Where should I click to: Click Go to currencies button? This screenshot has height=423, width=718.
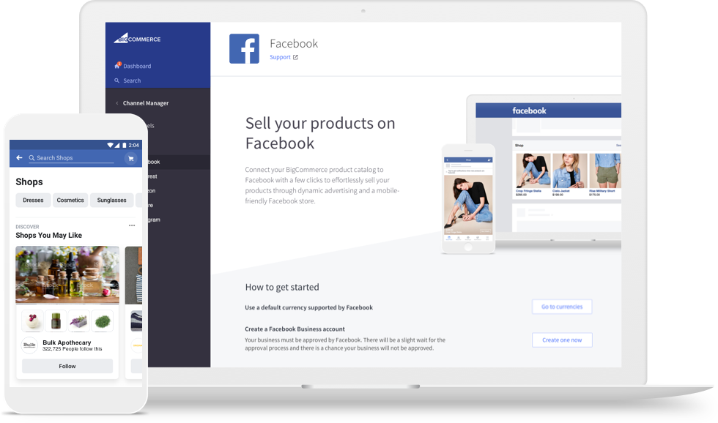562,307
